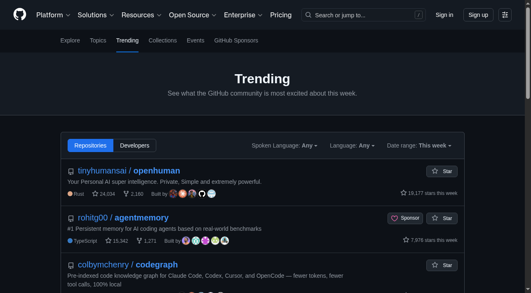The height and width of the screenshot is (293, 531).
Task: Click the GitHub octocat avatar in openhuman contributors
Action: [202, 194]
